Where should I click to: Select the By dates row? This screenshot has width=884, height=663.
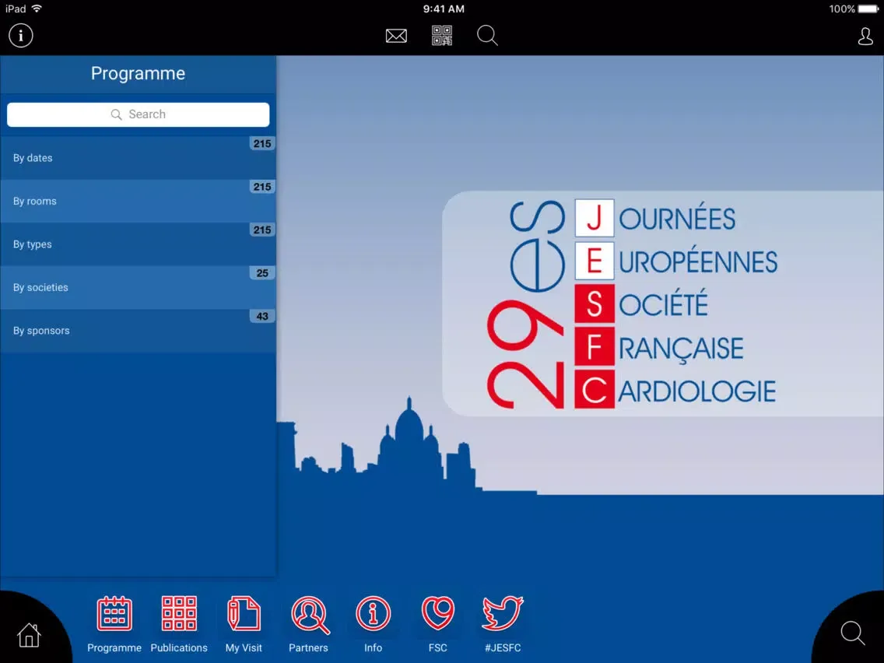(x=139, y=158)
